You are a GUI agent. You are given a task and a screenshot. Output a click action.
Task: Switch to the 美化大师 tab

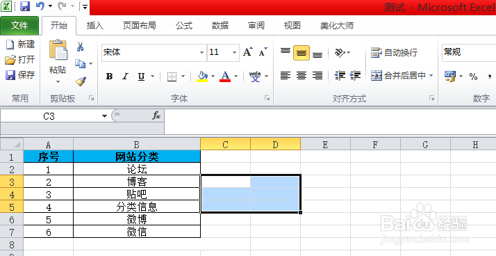(337, 25)
